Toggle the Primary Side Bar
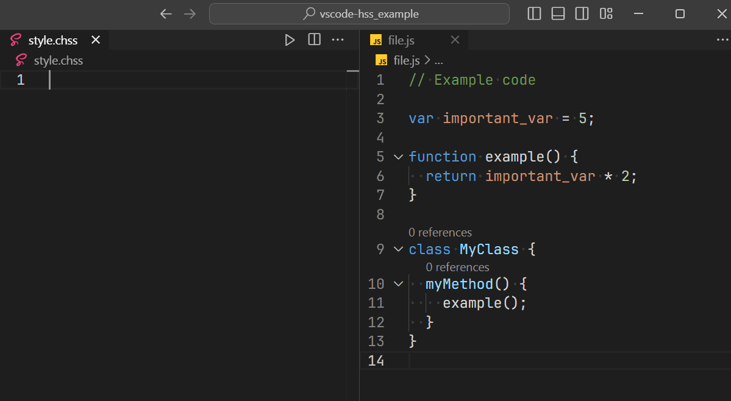731x401 pixels. (533, 13)
